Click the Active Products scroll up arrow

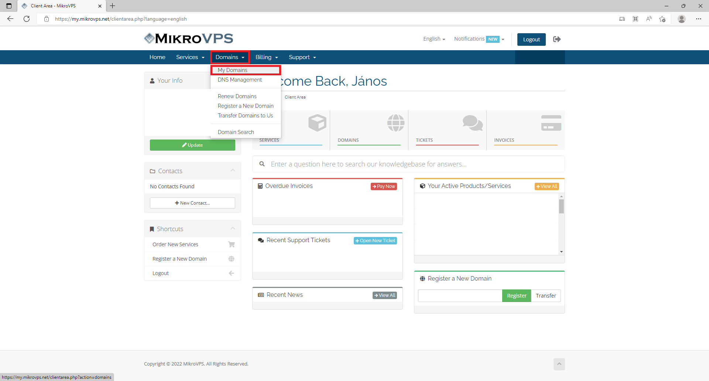pos(561,196)
